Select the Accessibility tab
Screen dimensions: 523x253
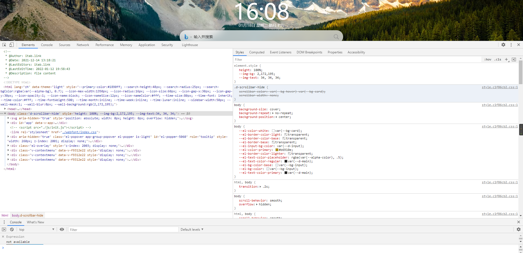coord(356,52)
